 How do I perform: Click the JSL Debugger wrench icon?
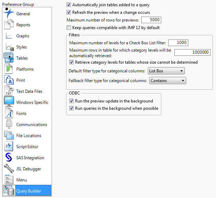[x=9, y=169]
